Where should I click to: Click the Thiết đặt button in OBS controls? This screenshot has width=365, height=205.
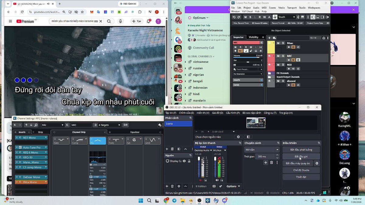[x=301, y=177]
